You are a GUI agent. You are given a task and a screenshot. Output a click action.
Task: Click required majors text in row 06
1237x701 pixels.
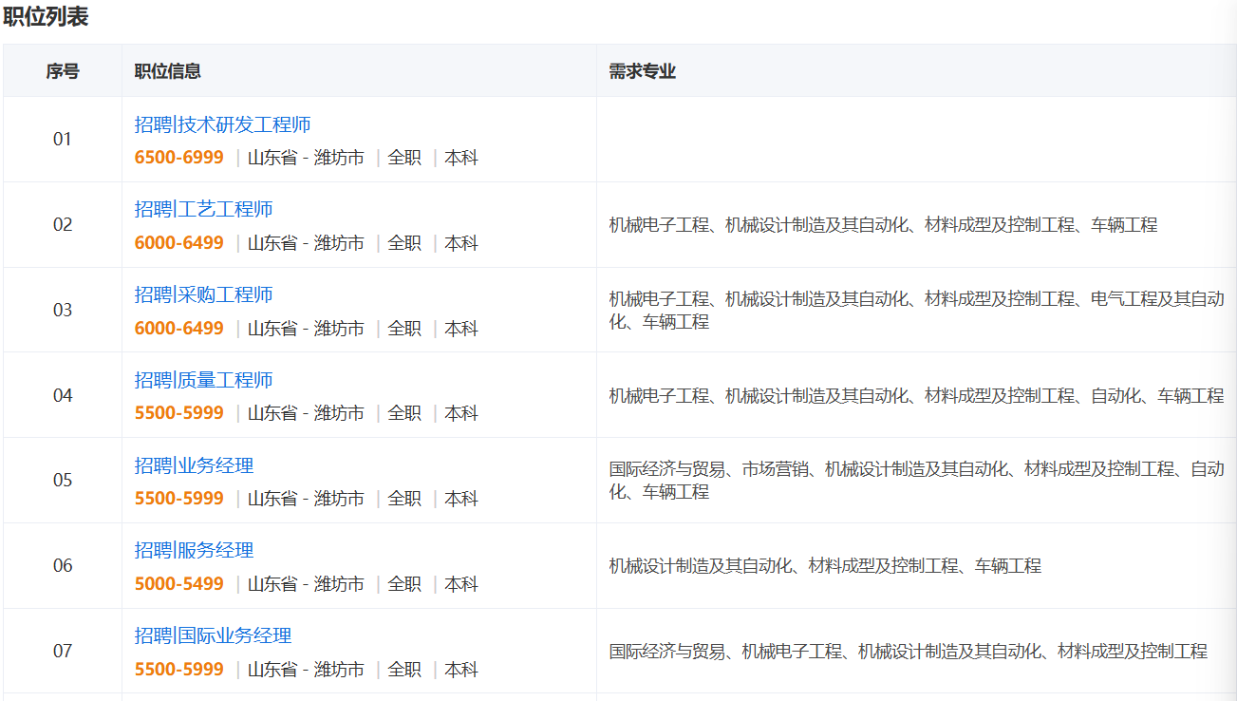824,566
